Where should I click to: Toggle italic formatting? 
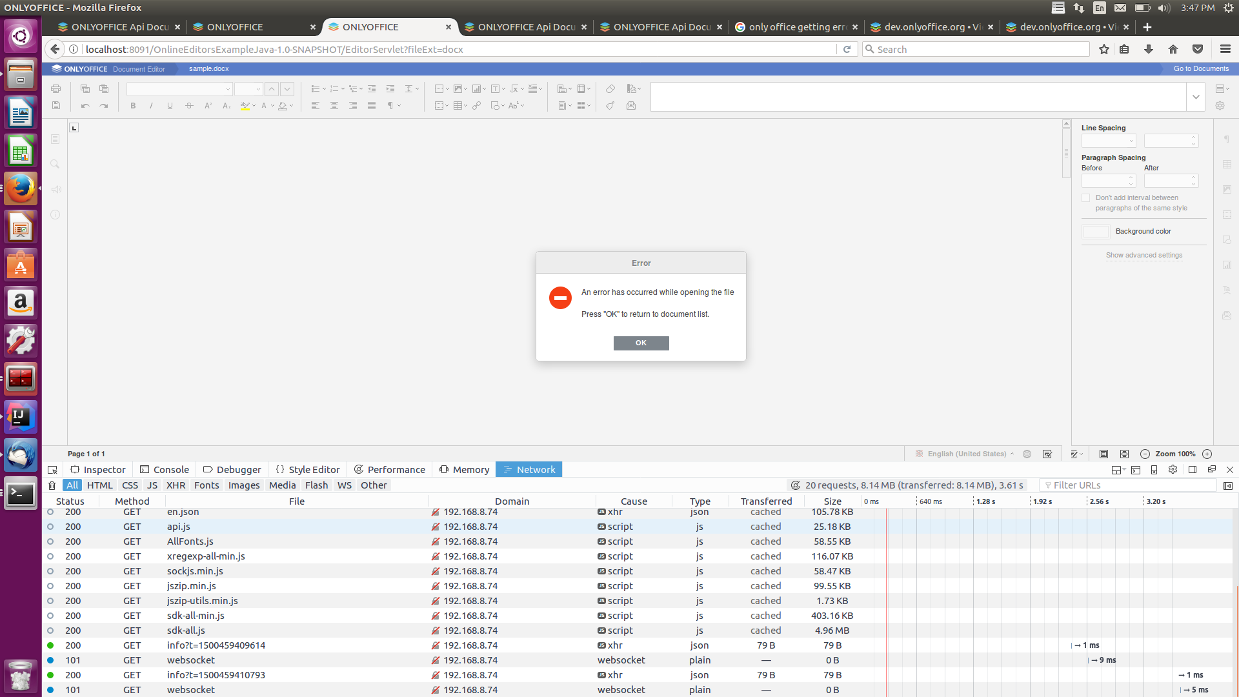coord(151,105)
